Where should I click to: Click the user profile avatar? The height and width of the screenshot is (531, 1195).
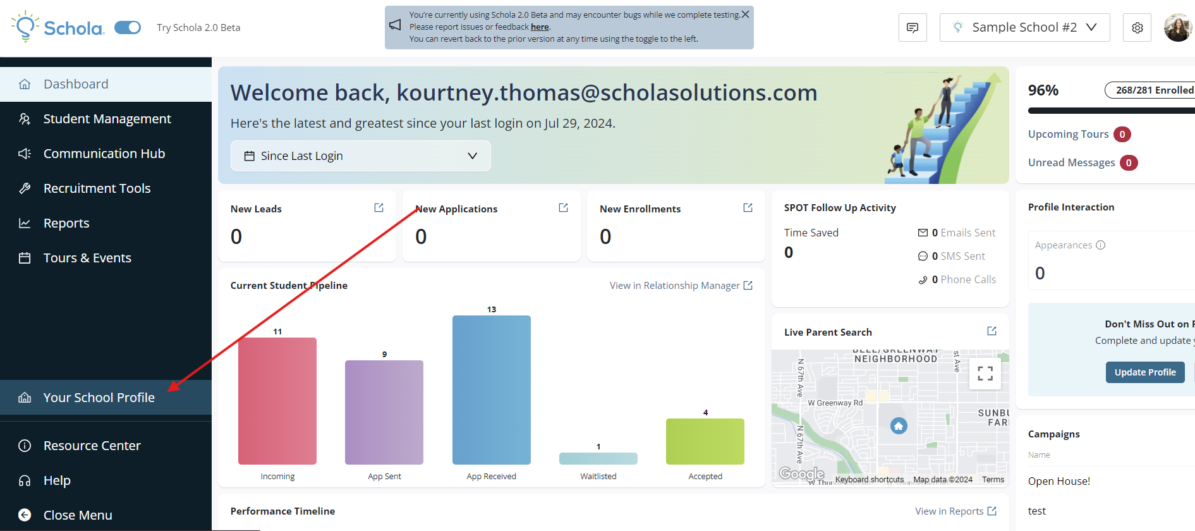pyautogui.click(x=1178, y=28)
